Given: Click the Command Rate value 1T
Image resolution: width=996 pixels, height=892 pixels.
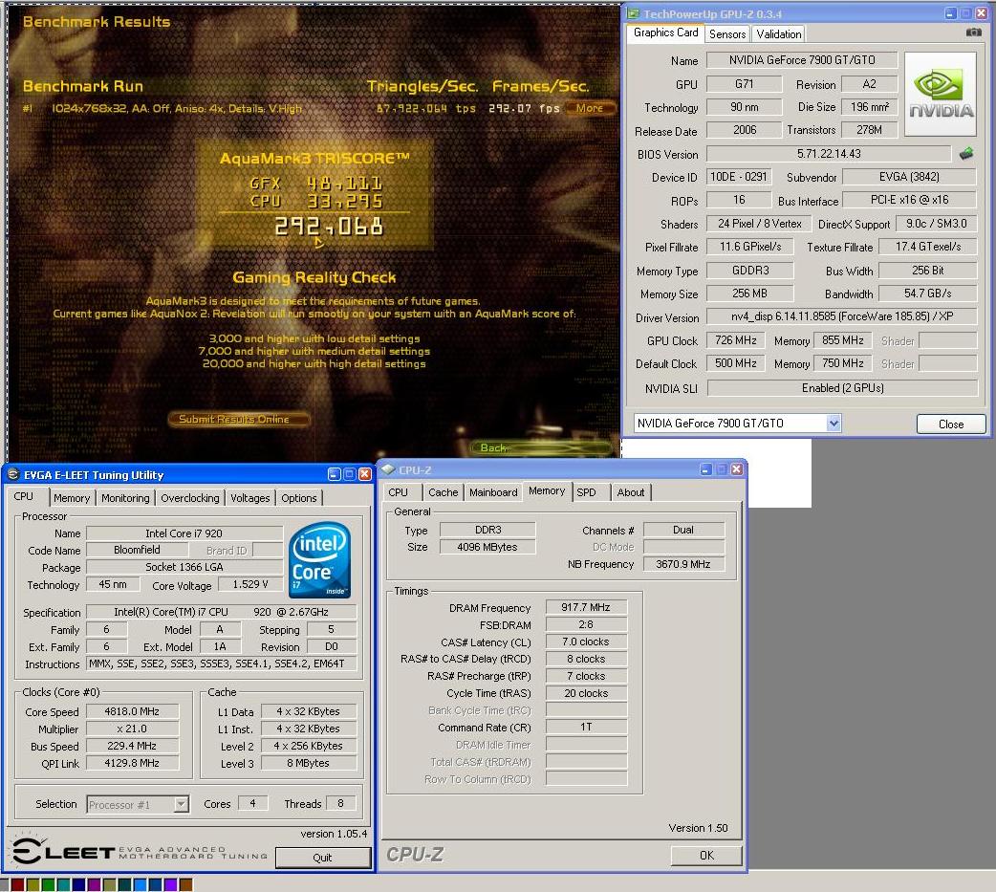Looking at the screenshot, I should [586, 727].
